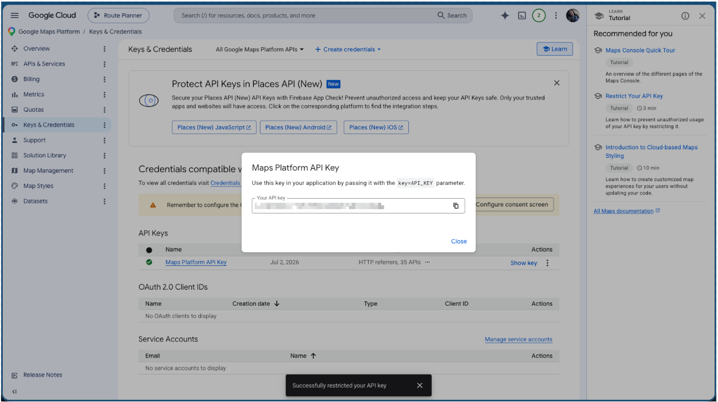Open more options for Overview
Image resolution: width=718 pixels, height=402 pixels.
click(x=104, y=49)
